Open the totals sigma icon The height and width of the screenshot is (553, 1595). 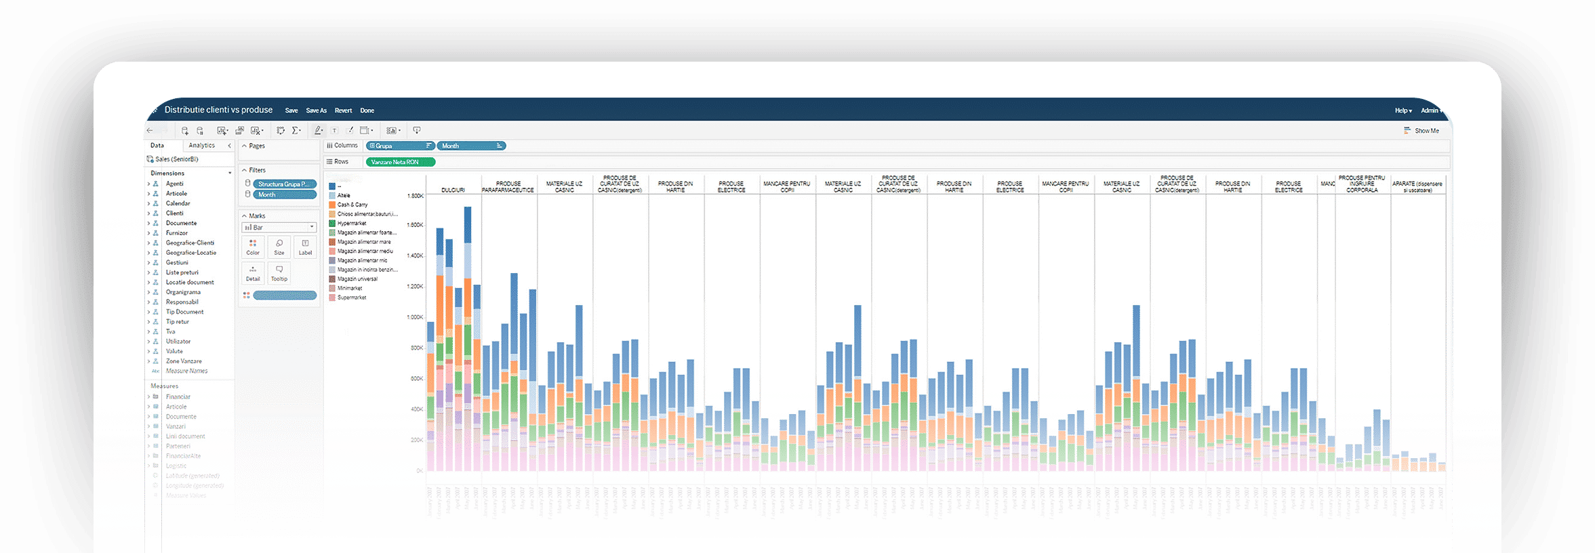click(296, 130)
